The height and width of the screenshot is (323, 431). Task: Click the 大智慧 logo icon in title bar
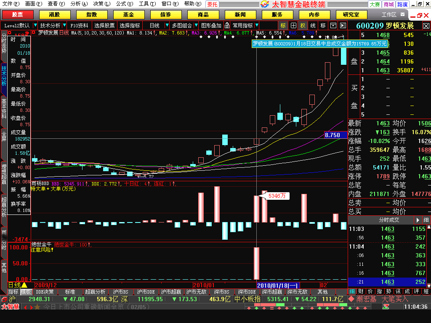265,4
